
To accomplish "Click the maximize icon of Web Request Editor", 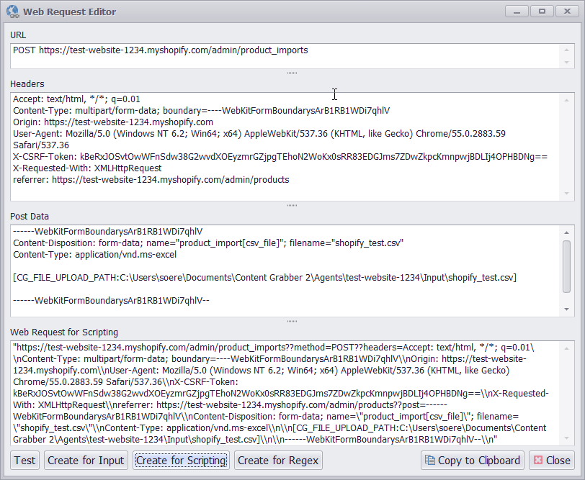I will [542, 11].
